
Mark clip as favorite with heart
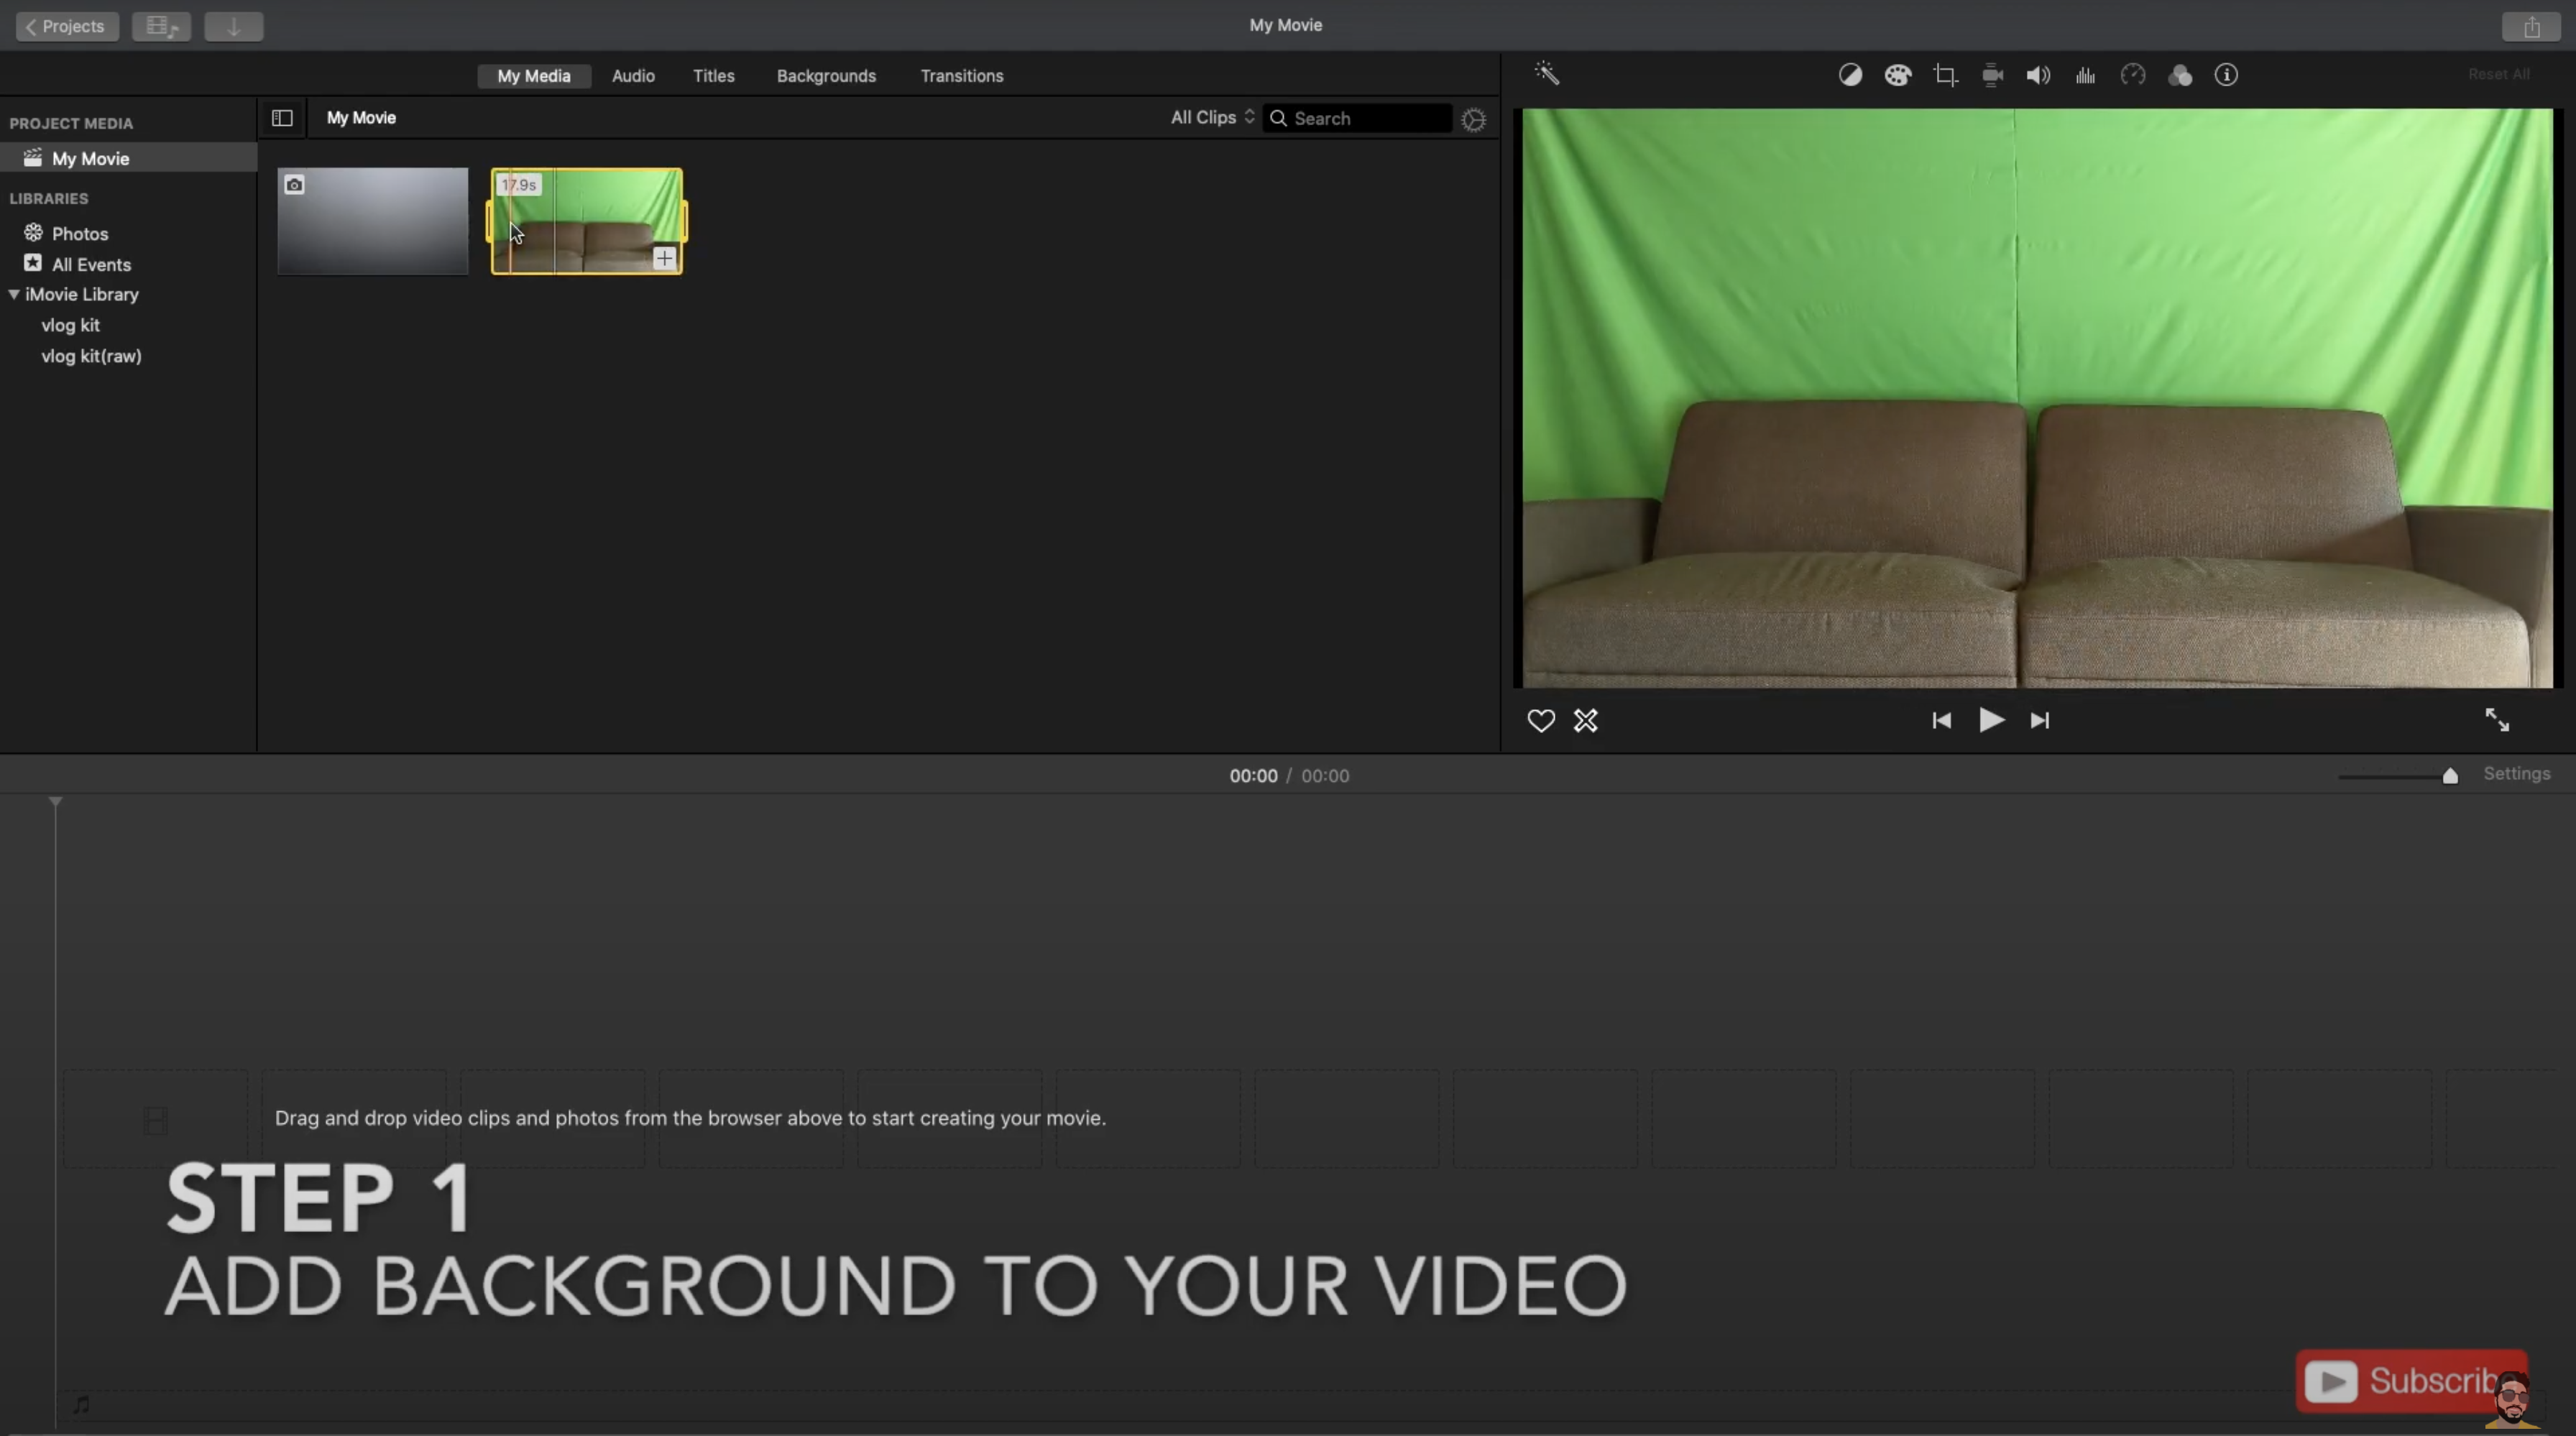pyautogui.click(x=1540, y=720)
